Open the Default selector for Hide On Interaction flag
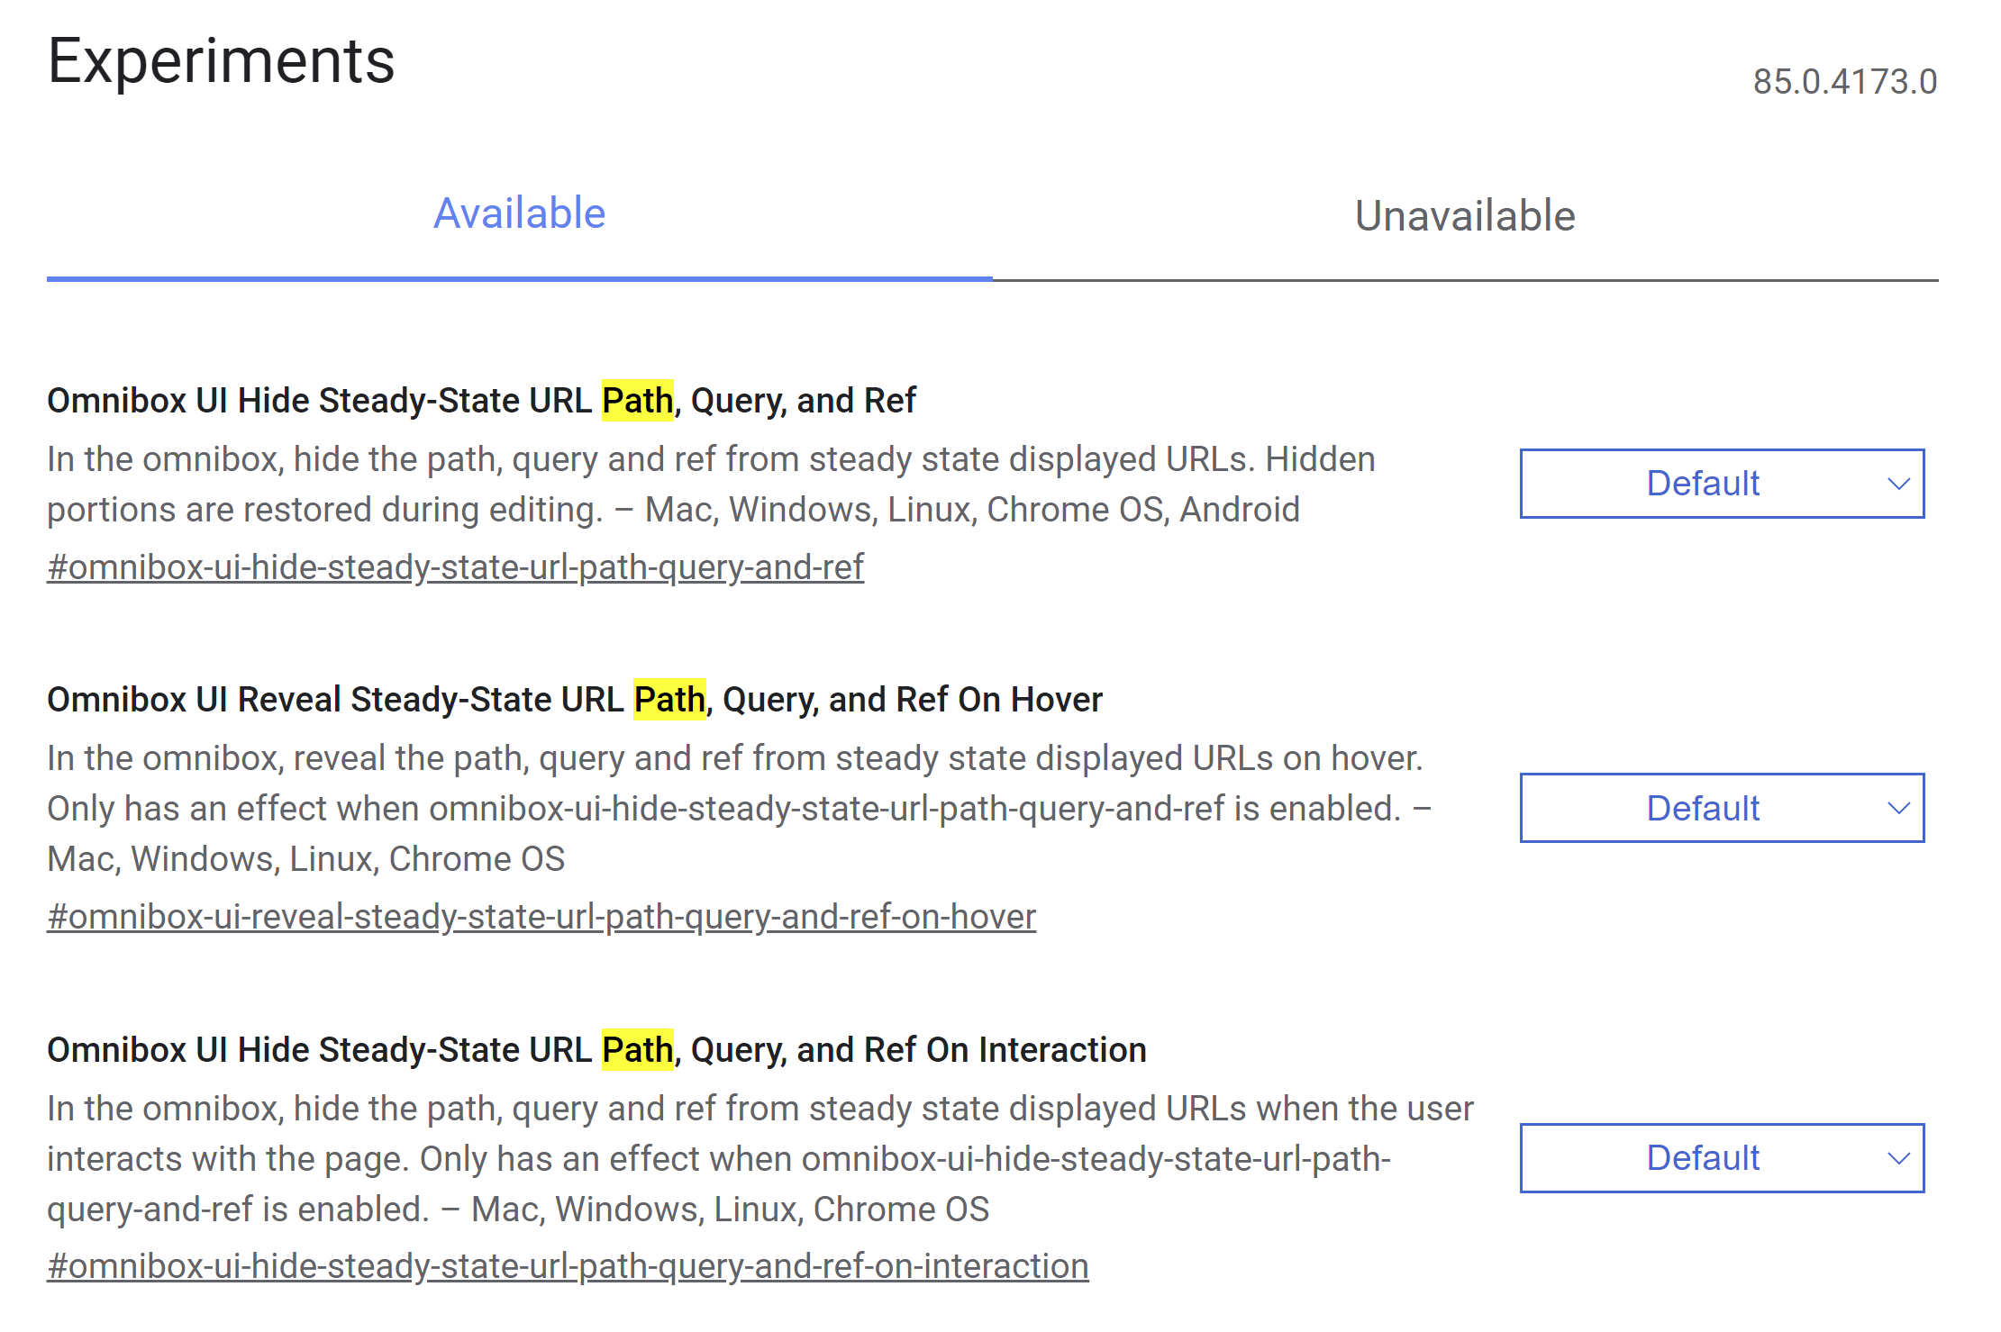Image resolution: width=2001 pixels, height=1332 pixels. click(x=1722, y=1158)
